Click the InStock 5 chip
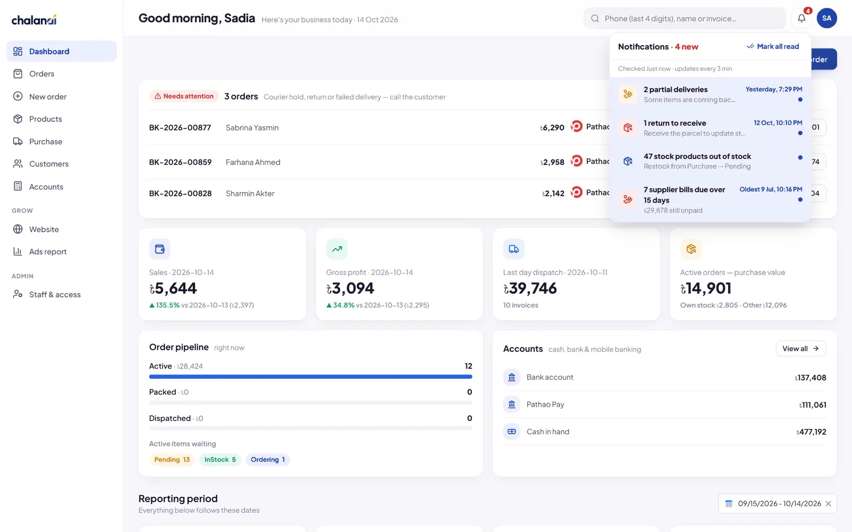 (x=220, y=460)
